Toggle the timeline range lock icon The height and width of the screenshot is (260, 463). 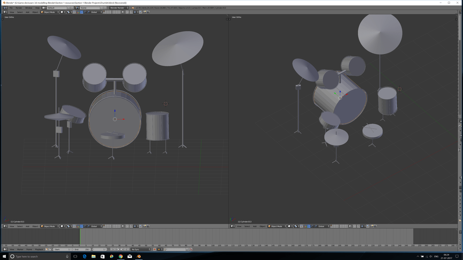click(50, 249)
